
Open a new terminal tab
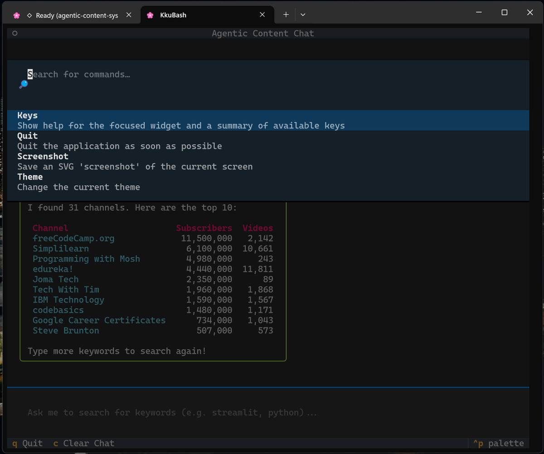click(x=286, y=15)
